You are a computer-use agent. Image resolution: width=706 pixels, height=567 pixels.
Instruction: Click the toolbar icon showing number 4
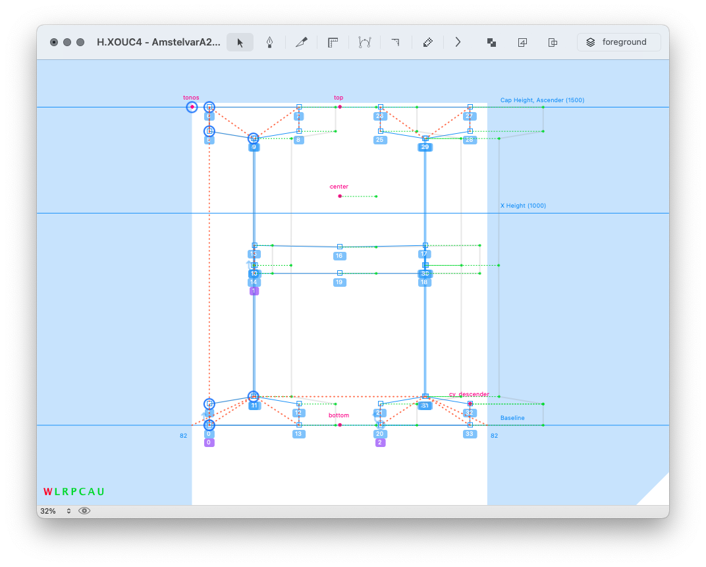(x=522, y=42)
